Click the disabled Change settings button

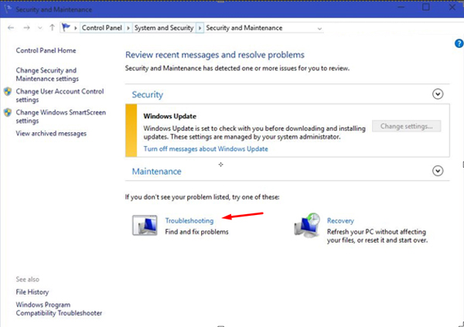[406, 126]
